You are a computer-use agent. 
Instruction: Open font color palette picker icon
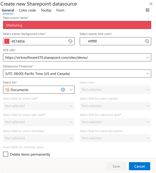147,41
